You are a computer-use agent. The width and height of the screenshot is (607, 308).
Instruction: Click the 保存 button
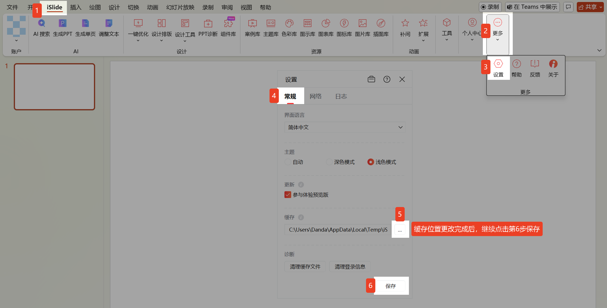(391, 286)
